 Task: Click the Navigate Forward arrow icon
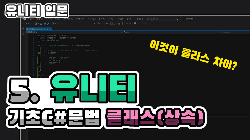click(31, 24)
